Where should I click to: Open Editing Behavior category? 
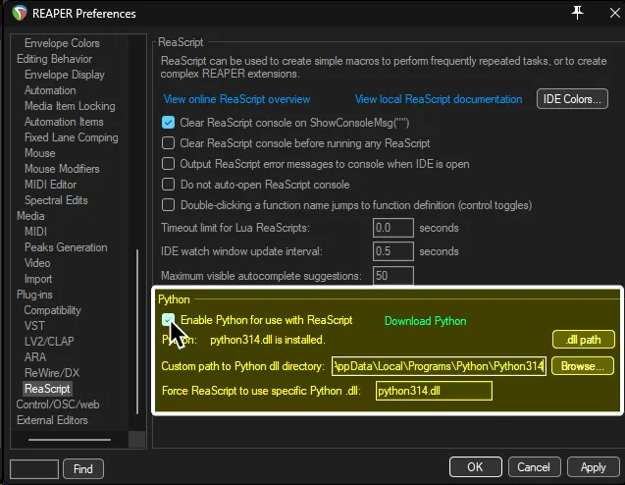pyautogui.click(x=54, y=59)
